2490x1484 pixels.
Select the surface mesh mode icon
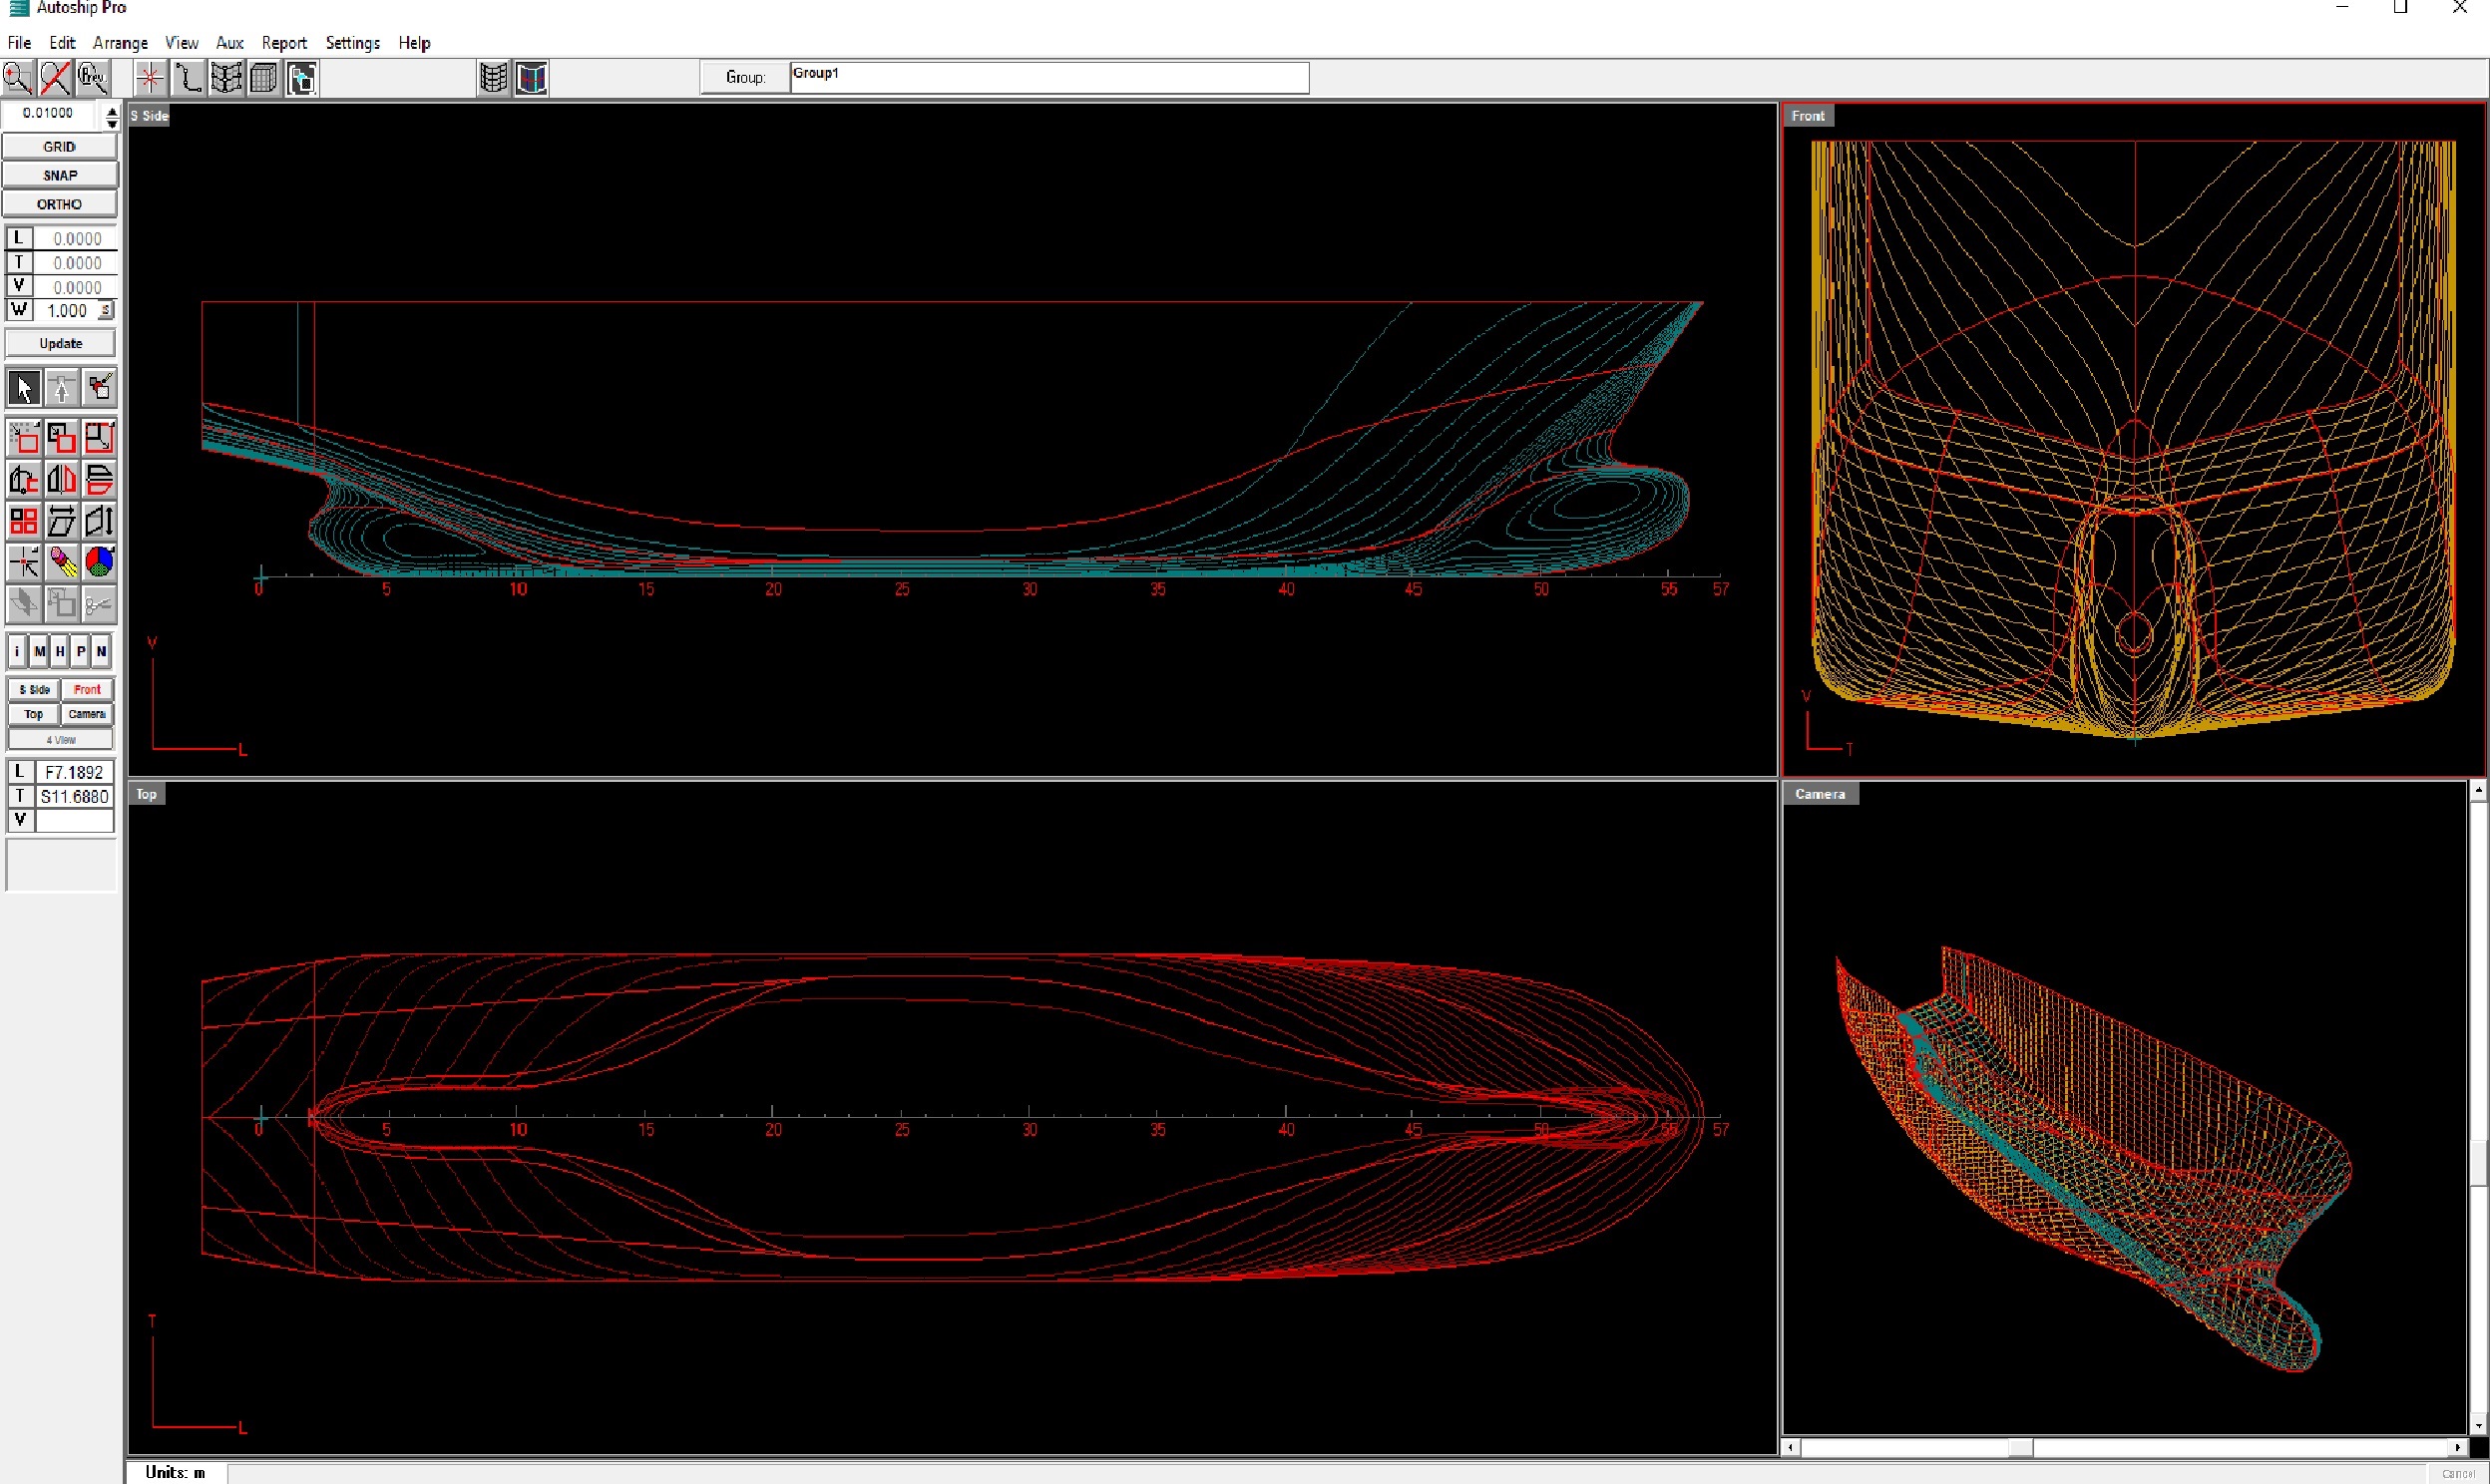(226, 77)
